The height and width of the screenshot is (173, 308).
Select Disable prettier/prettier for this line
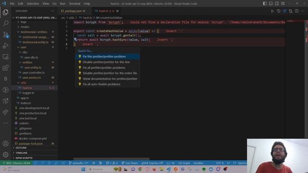(x=108, y=62)
